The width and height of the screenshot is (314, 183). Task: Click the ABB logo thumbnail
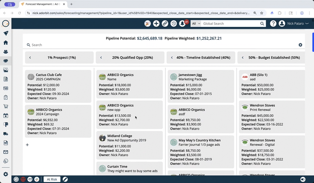click(245, 77)
